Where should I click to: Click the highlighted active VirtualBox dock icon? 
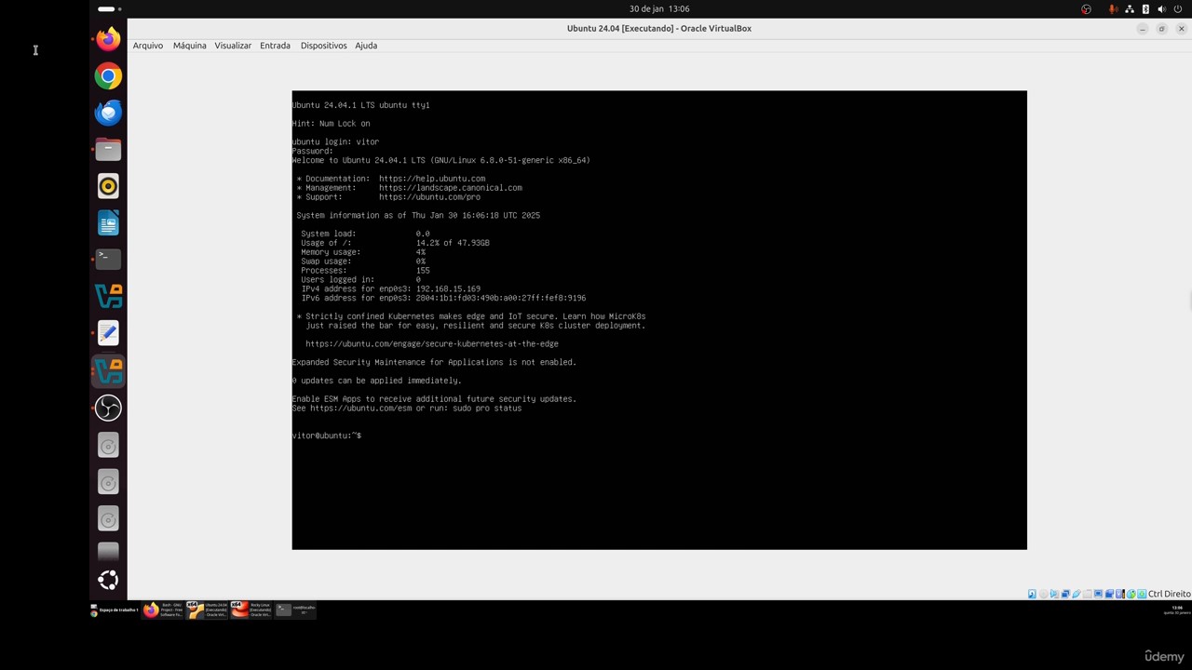[108, 370]
